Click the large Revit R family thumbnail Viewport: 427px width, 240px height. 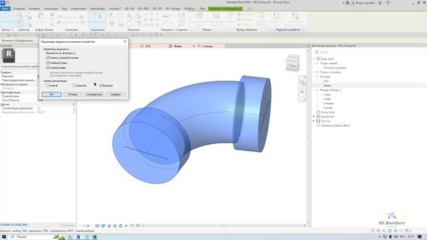9,55
